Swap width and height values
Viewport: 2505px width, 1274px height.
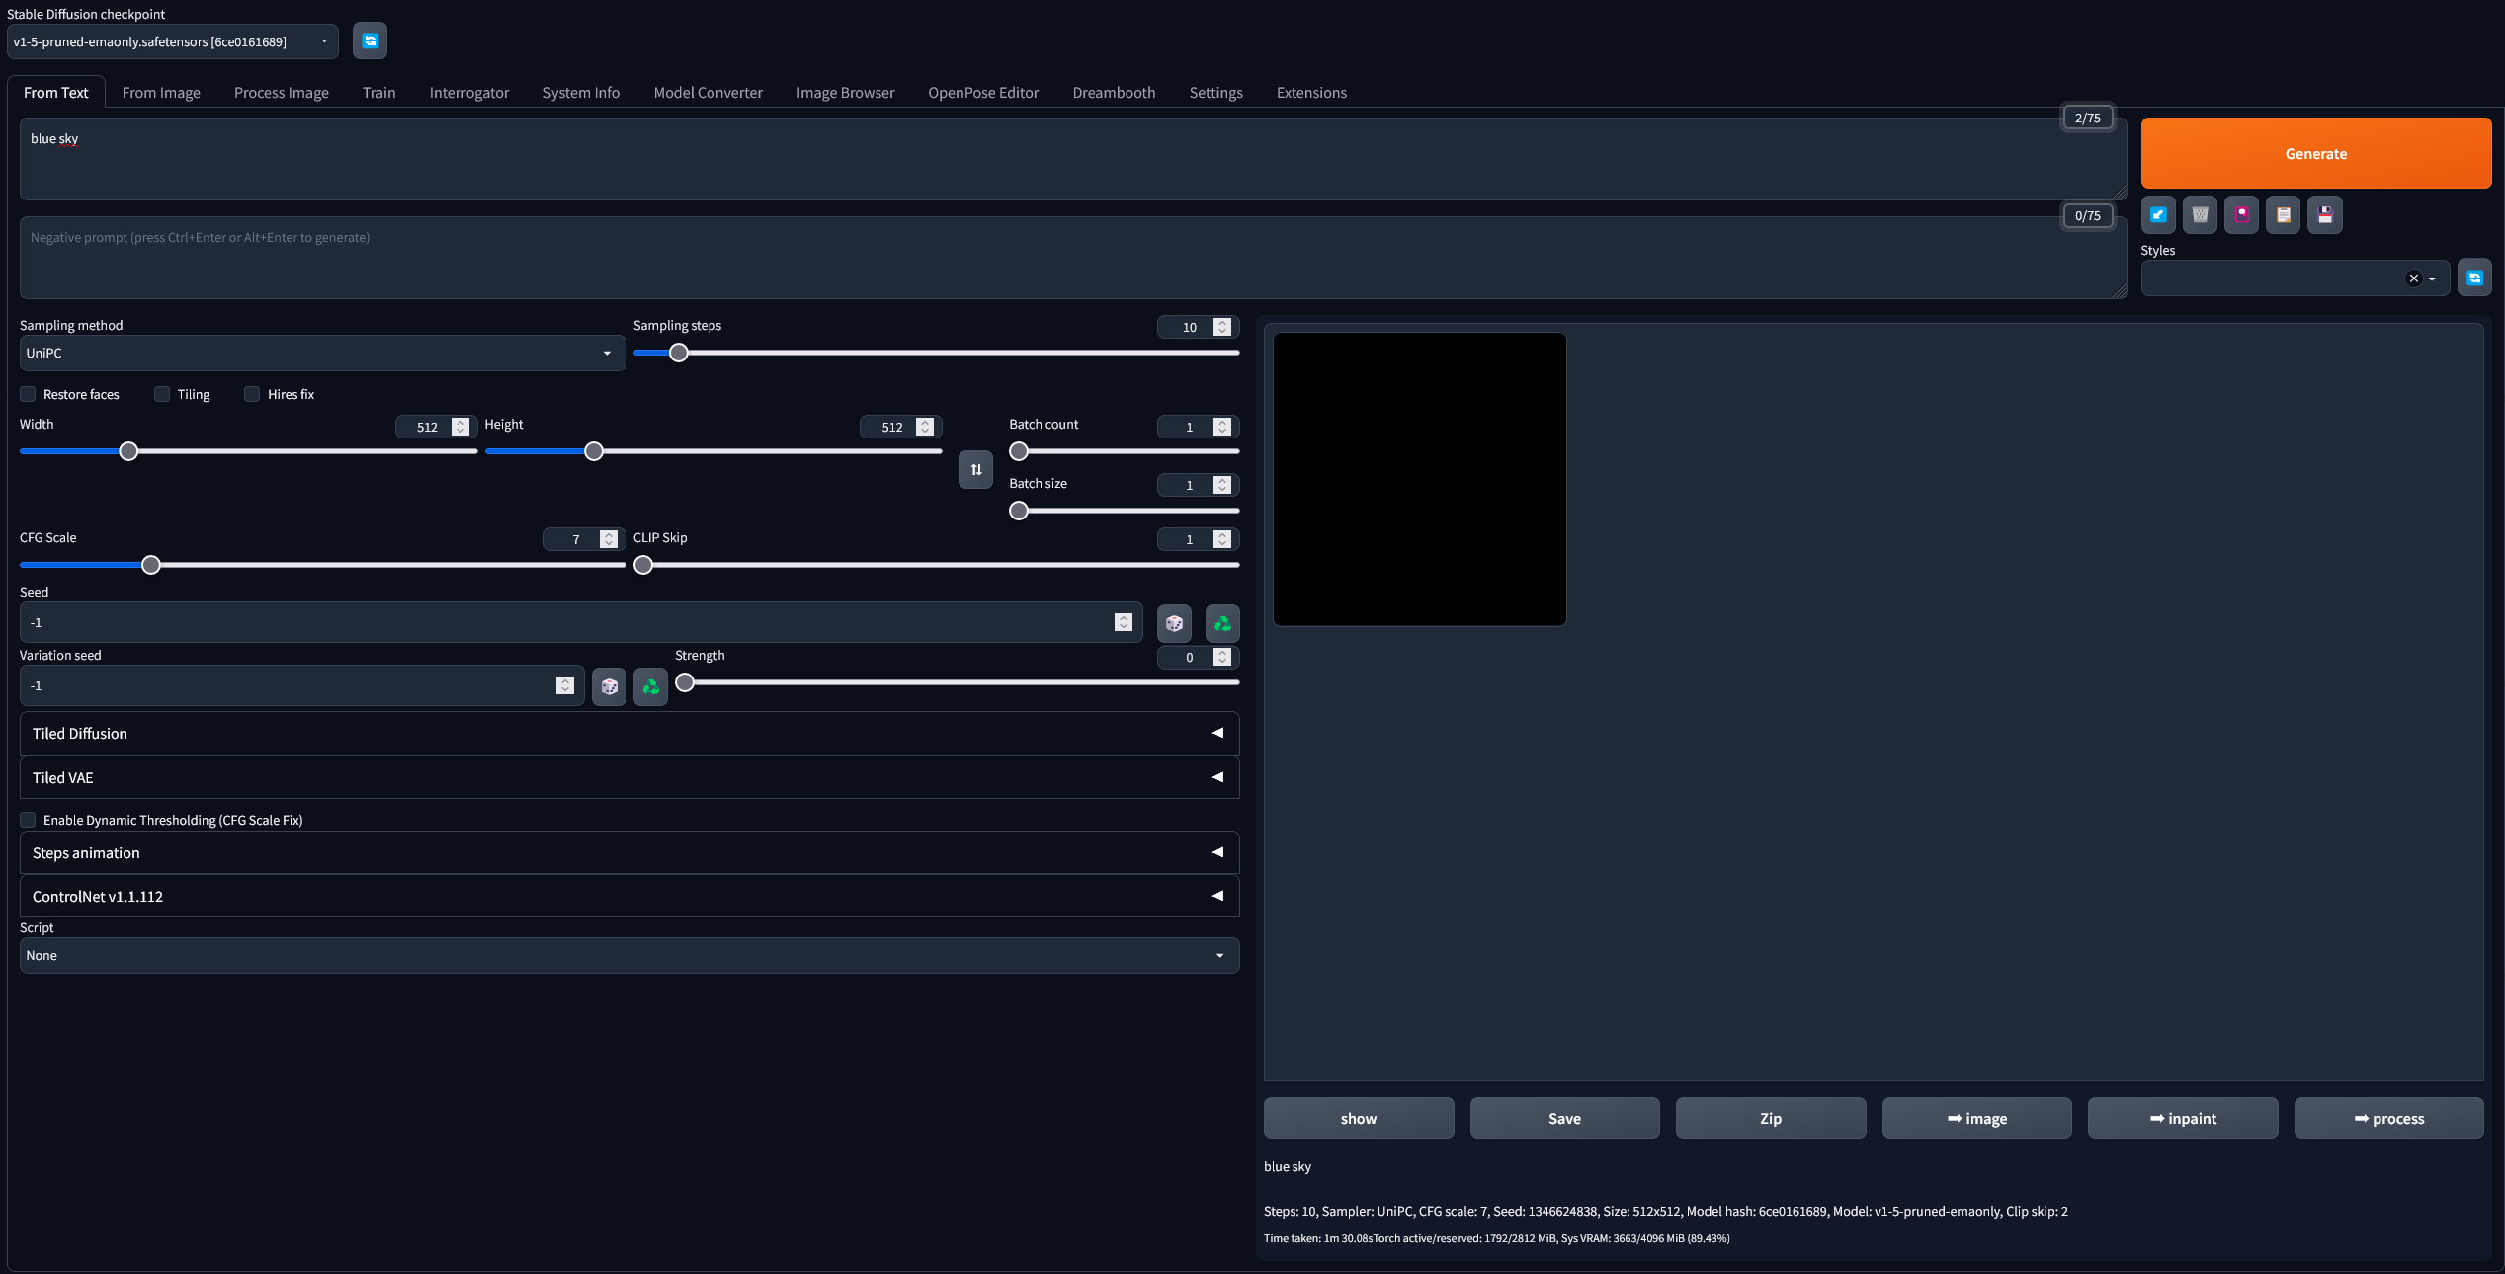975,470
